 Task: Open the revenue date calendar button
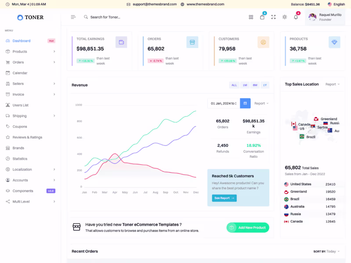point(245,103)
